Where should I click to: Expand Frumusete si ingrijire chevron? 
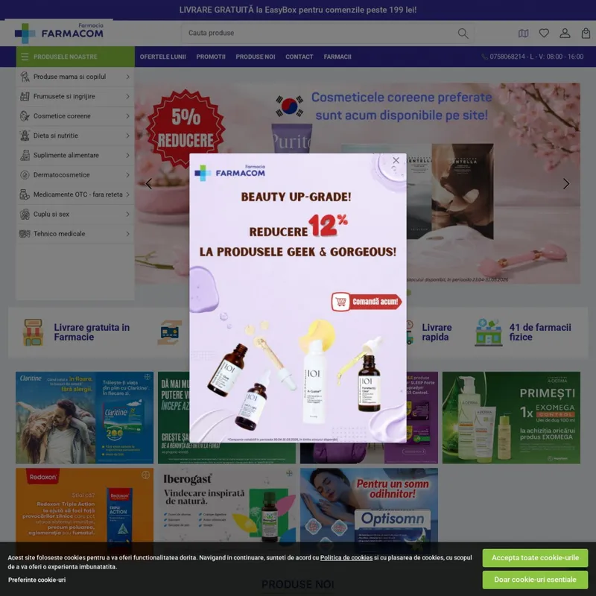(127, 96)
